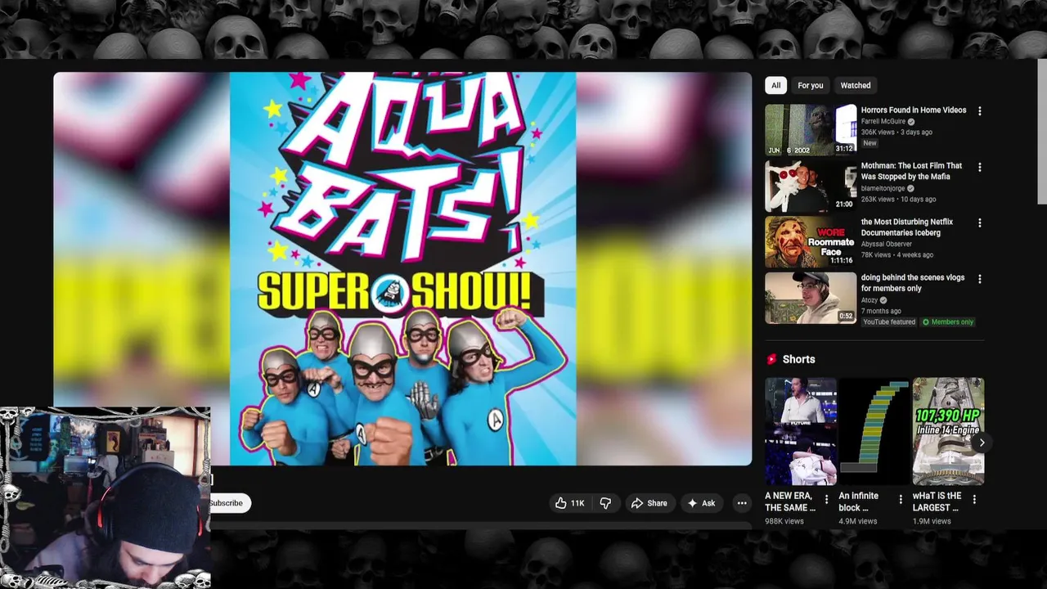Click the A NEW ERA, THE SAME short title
The image size is (1047, 589).
pyautogui.click(x=789, y=501)
